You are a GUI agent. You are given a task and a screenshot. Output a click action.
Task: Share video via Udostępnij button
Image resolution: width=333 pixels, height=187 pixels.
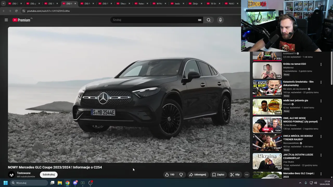pyautogui.click(x=198, y=175)
